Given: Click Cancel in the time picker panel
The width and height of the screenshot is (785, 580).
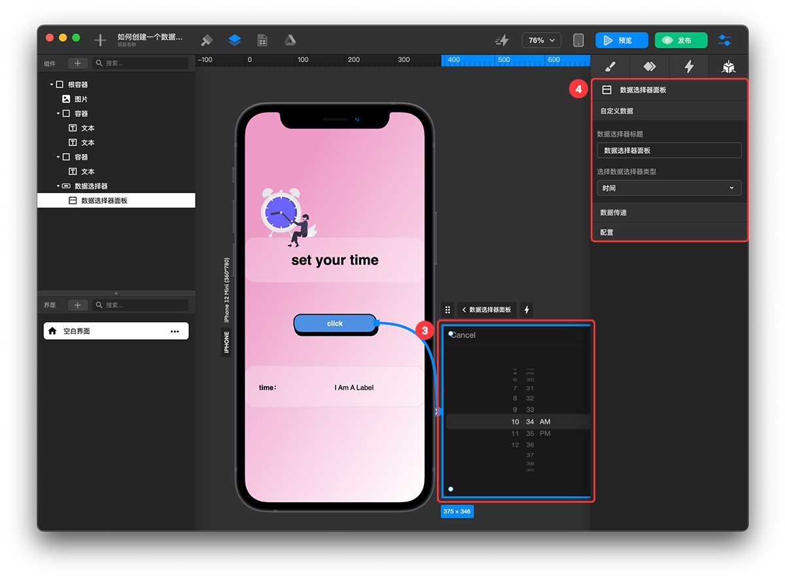Looking at the screenshot, I should [x=463, y=335].
